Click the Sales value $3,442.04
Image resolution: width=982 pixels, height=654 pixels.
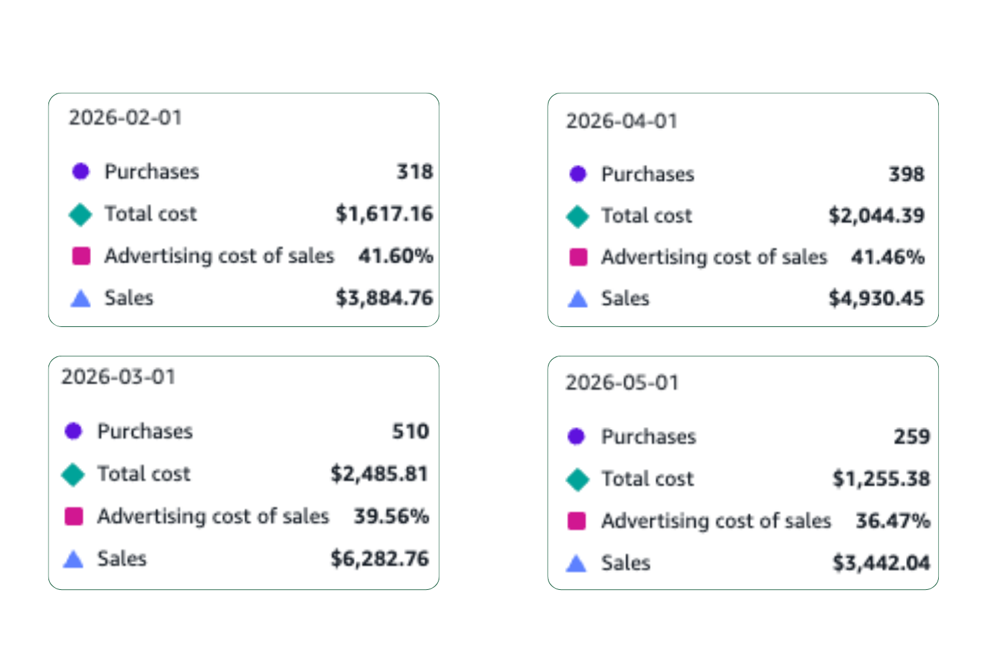point(881,562)
